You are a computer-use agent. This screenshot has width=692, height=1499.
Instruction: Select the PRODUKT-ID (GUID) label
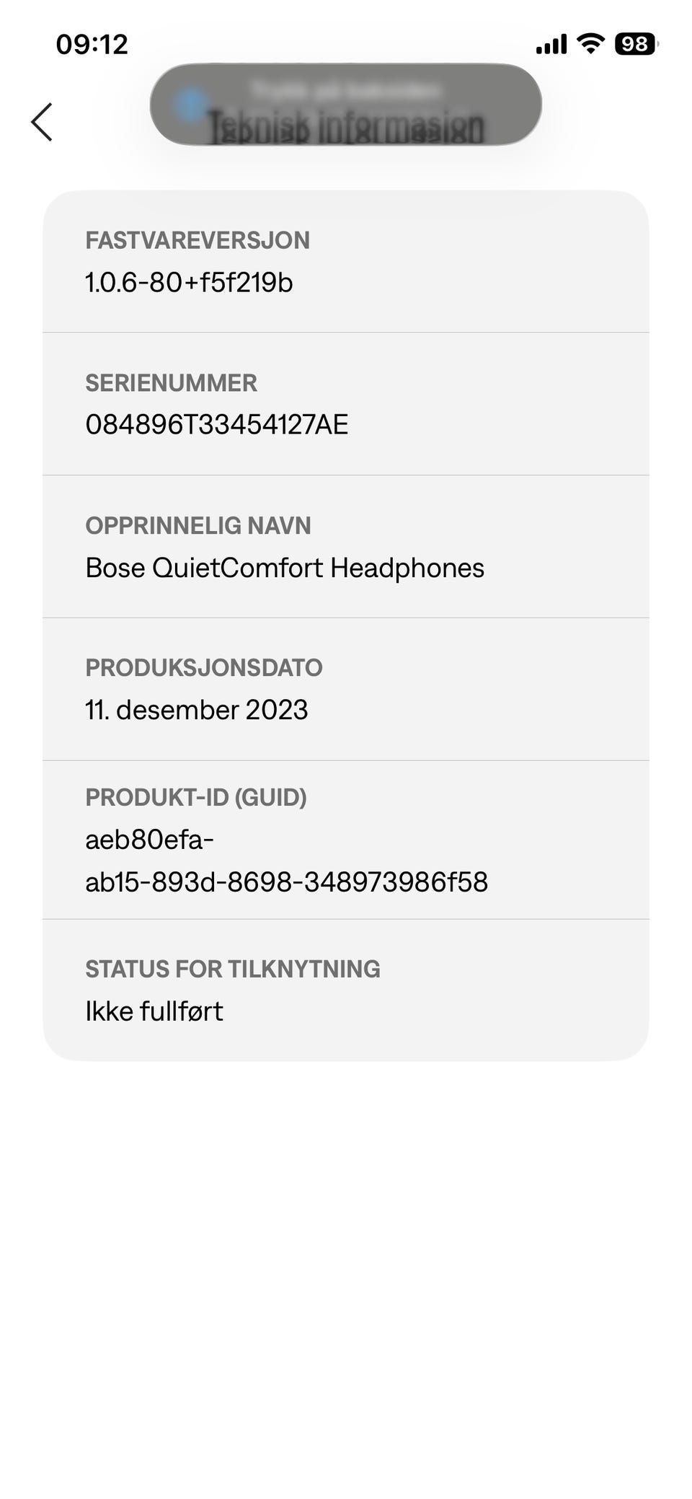point(196,798)
